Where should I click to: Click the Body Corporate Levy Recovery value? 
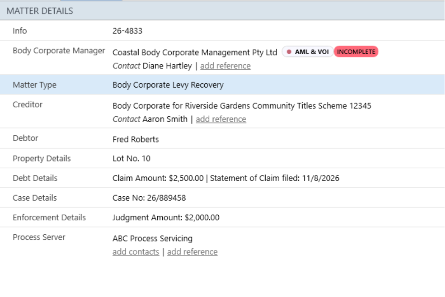pyautogui.click(x=168, y=85)
